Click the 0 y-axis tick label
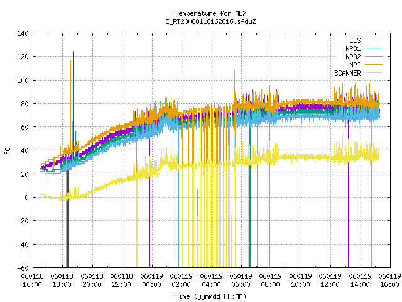The height and width of the screenshot is (302, 402). pyautogui.click(x=26, y=198)
